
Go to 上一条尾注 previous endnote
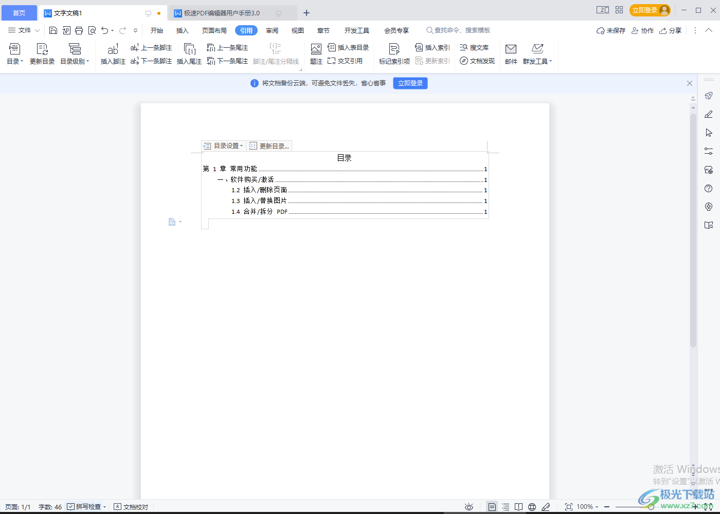[x=227, y=48]
